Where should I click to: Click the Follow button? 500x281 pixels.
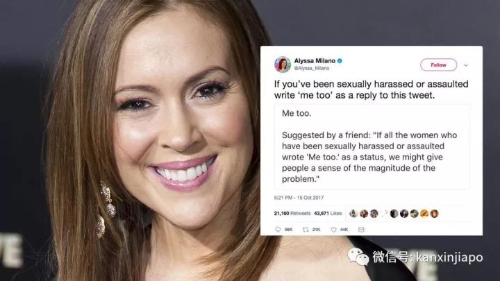[x=438, y=65]
